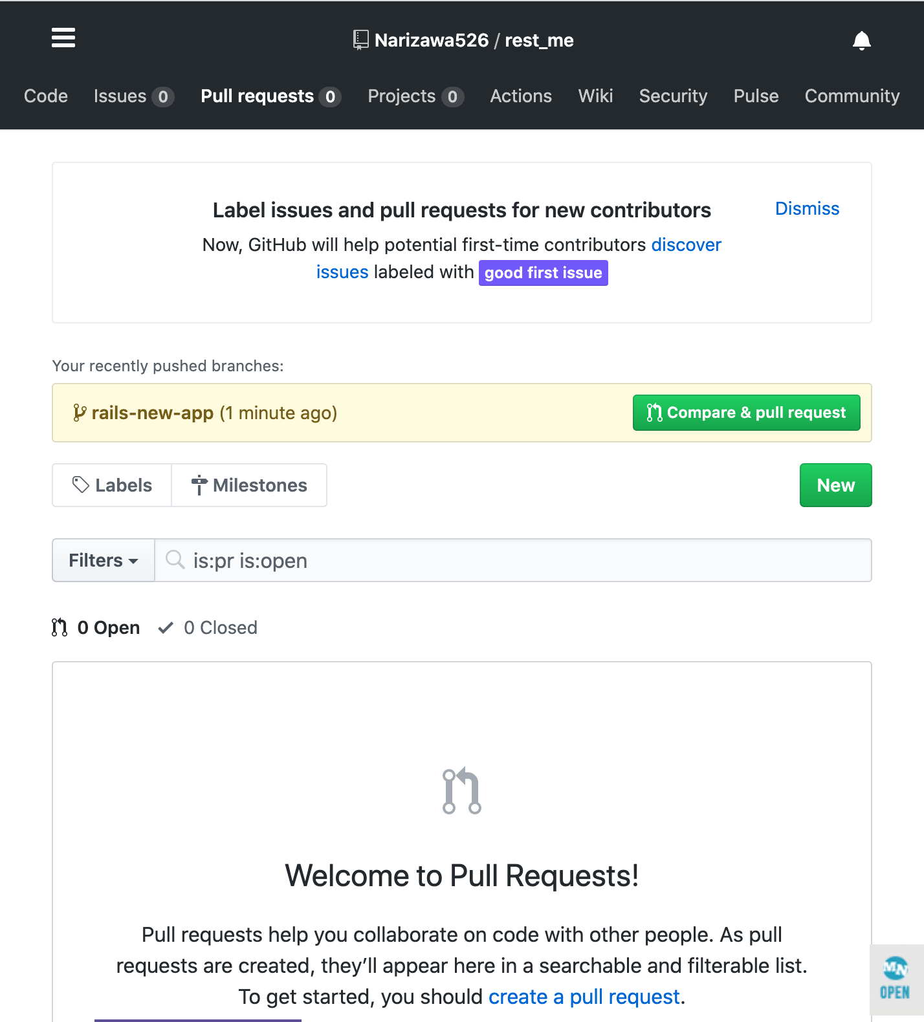Focus the is:pr is:open search field
The image size is (924, 1022).
tap(513, 560)
